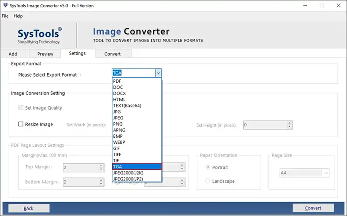
Task: Open the A4 Page Size dropdown
Action: pyautogui.click(x=304, y=173)
